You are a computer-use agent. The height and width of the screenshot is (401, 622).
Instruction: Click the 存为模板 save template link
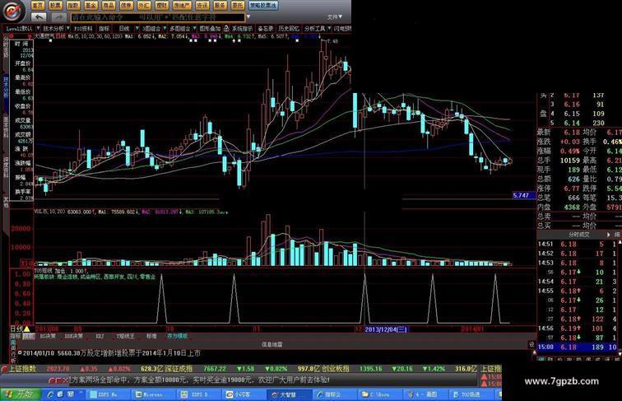coord(178,336)
